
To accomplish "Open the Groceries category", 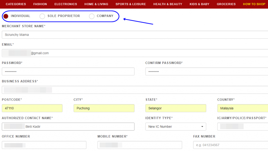I will pyautogui.click(x=226, y=4).
